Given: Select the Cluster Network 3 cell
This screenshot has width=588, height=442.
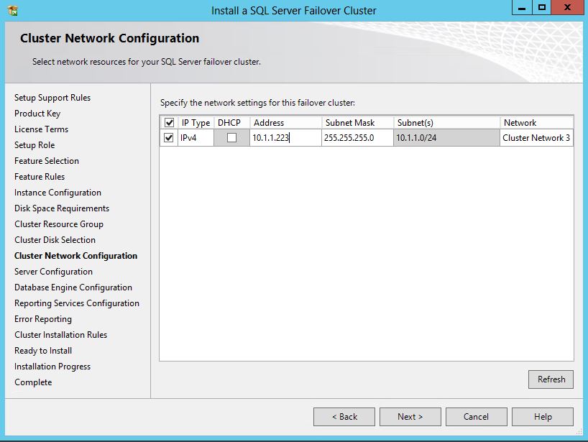Looking at the screenshot, I should pos(536,137).
